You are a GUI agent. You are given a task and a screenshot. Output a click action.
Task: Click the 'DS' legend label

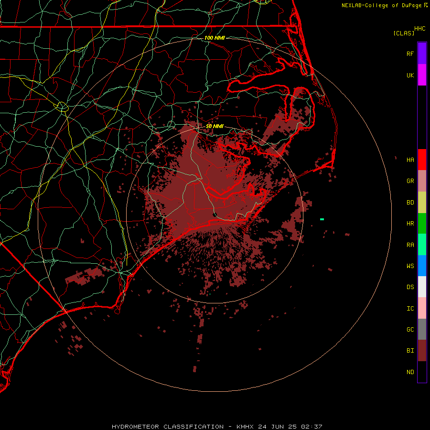click(x=410, y=287)
